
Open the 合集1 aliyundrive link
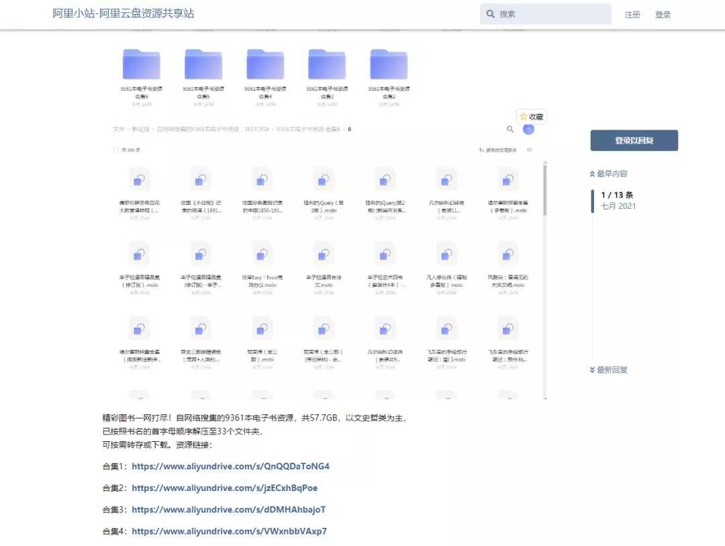[x=231, y=466]
